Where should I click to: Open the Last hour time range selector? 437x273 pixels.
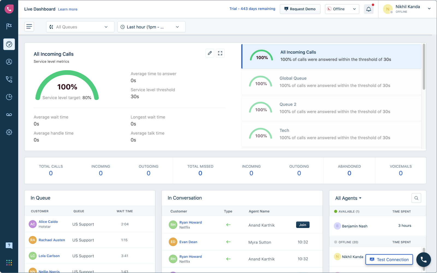(151, 26)
